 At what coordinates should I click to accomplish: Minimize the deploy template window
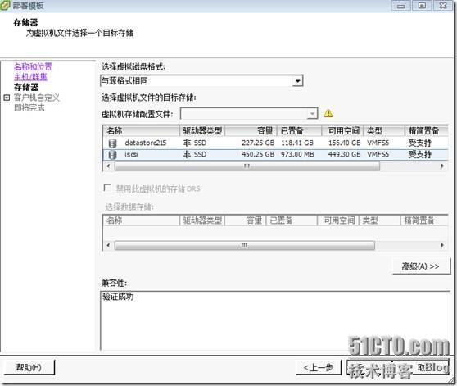(x=400, y=6)
